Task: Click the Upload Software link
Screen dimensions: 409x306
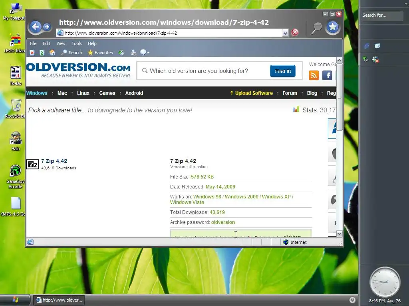Action: pos(252,93)
